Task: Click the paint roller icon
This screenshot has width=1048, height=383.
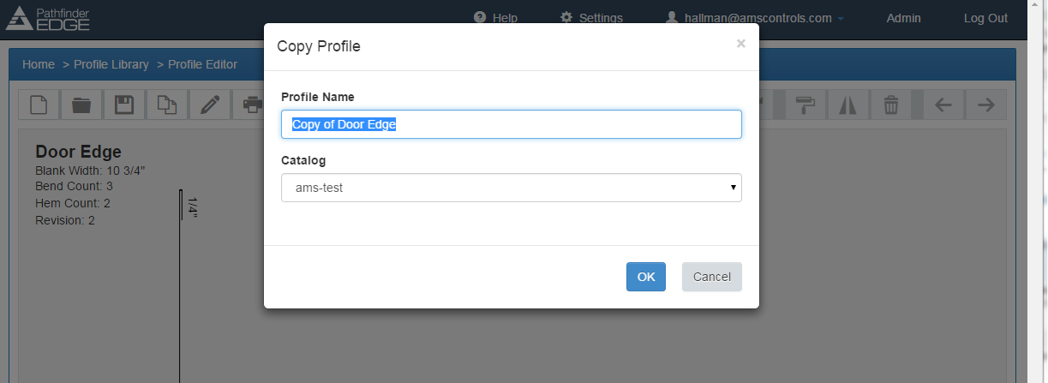Action: point(805,105)
